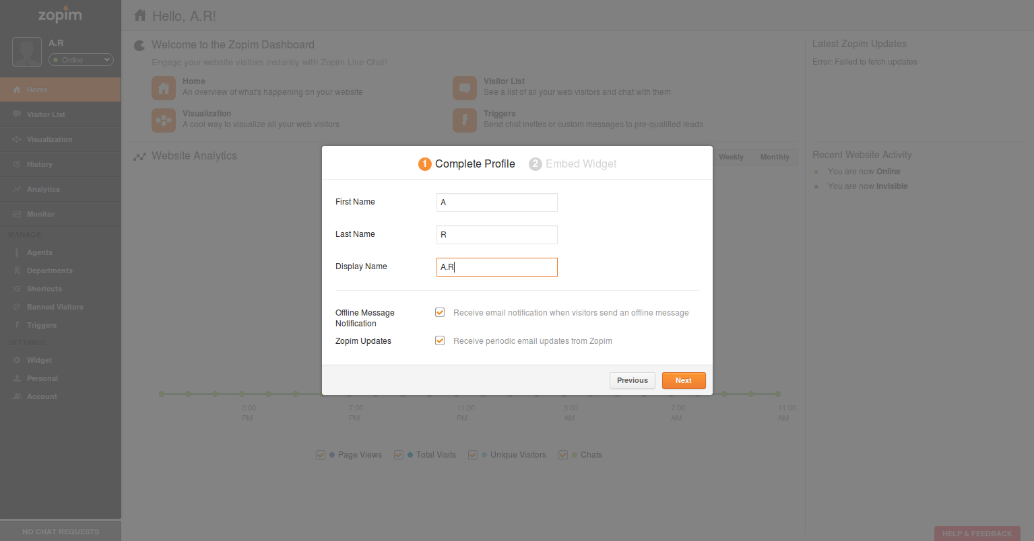Click the Zopim logo
1034x541 pixels.
click(x=60, y=15)
